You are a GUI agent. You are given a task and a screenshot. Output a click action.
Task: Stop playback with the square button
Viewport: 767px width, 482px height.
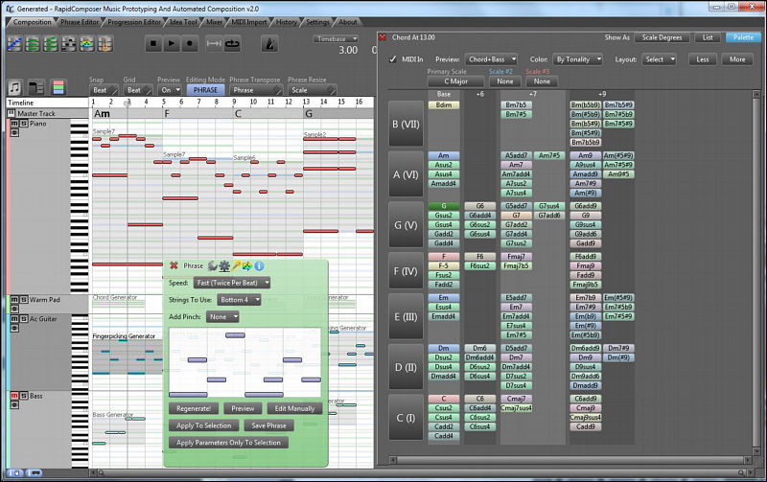[x=153, y=43]
